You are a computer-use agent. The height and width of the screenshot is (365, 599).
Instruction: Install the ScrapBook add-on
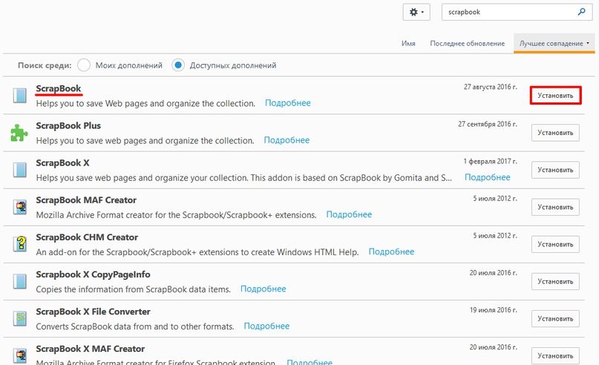555,96
